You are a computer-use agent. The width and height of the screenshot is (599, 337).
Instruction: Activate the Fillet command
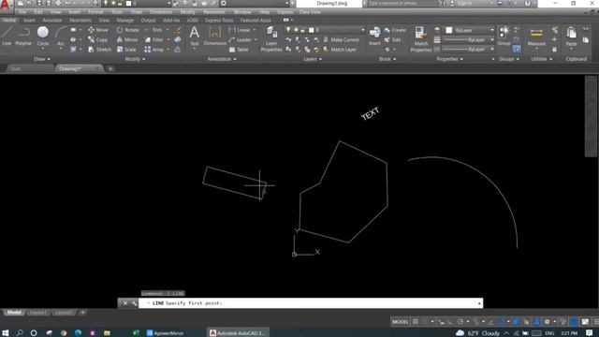click(x=154, y=39)
